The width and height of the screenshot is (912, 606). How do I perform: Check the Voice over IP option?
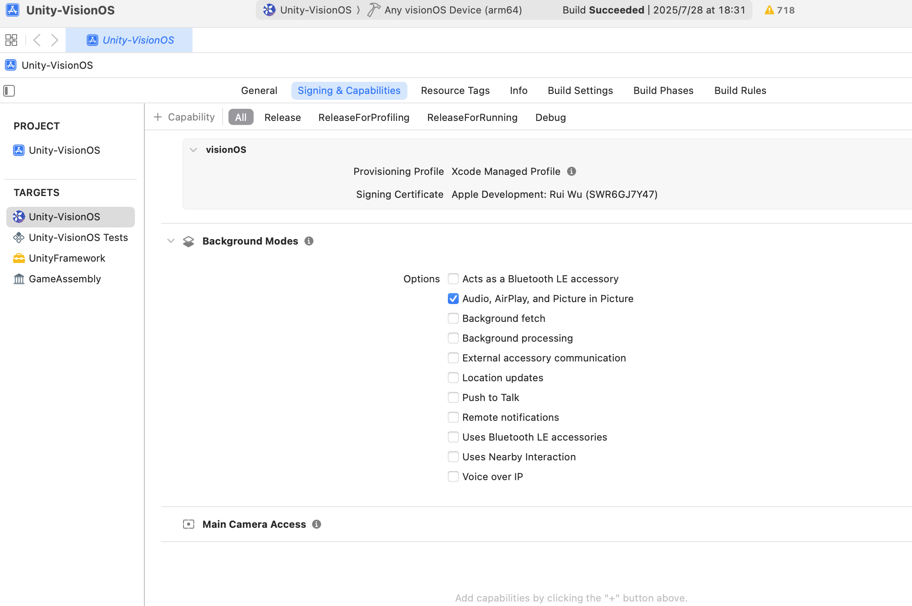[453, 477]
